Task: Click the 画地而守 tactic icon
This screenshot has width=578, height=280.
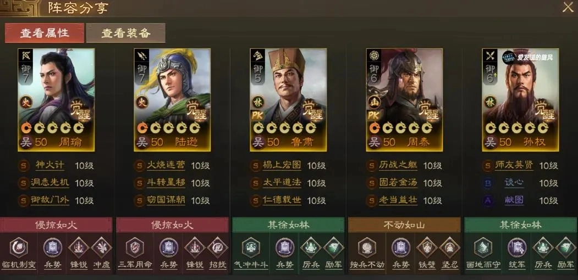Action: [x=483, y=247]
